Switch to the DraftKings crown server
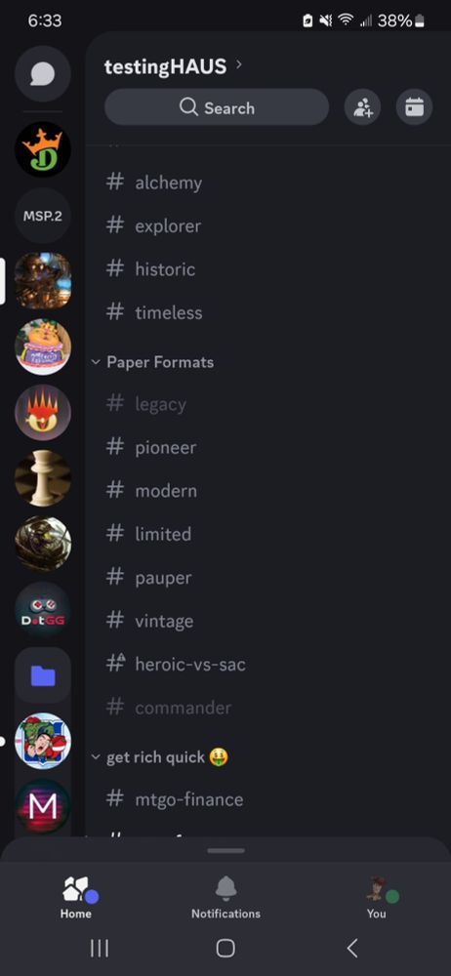Screen dimensions: 451x976 click(42, 149)
